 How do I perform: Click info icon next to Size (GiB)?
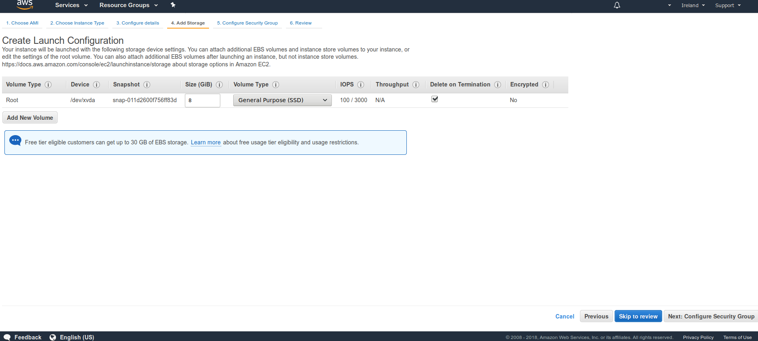(219, 84)
